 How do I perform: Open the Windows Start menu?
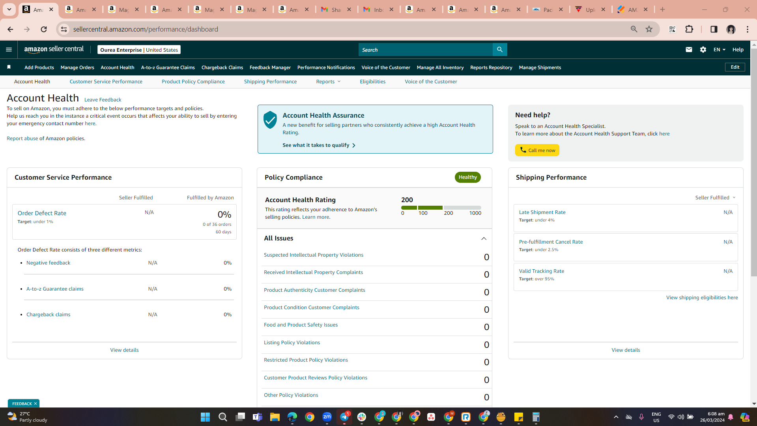click(205, 417)
